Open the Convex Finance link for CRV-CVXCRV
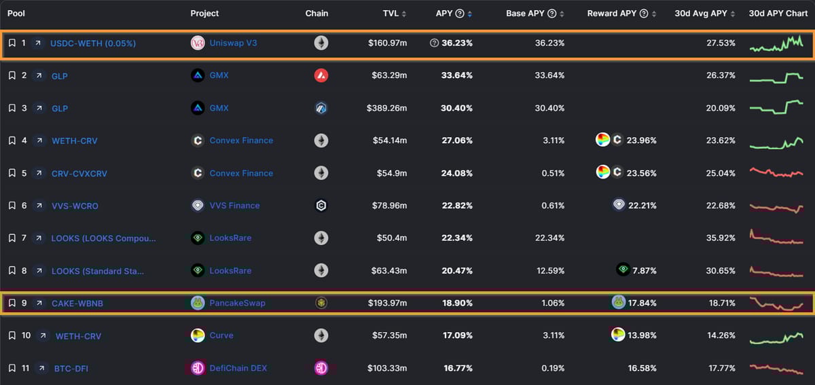 click(x=241, y=173)
